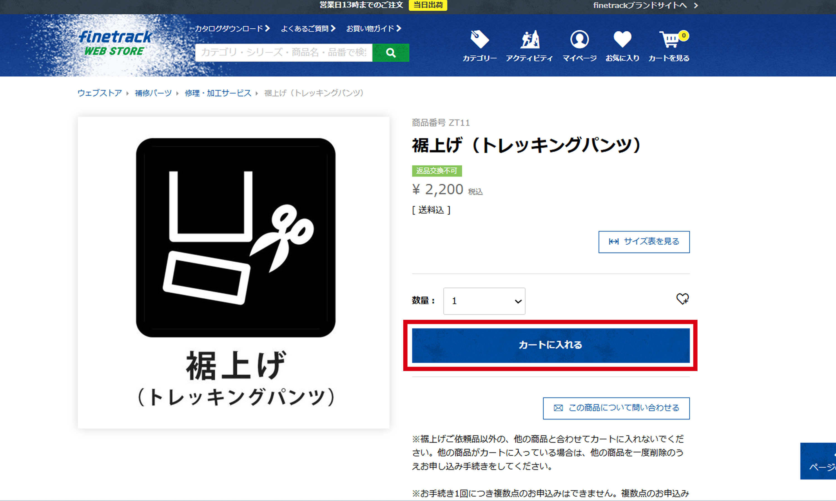
Task: Click 修理・加工サービス breadcrumb link
Action: pos(218,93)
